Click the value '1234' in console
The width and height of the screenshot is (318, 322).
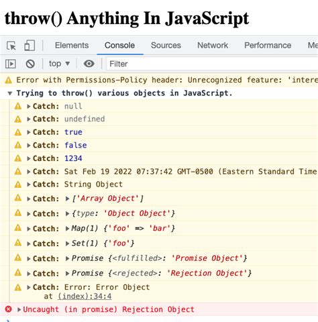pyautogui.click(x=73, y=158)
